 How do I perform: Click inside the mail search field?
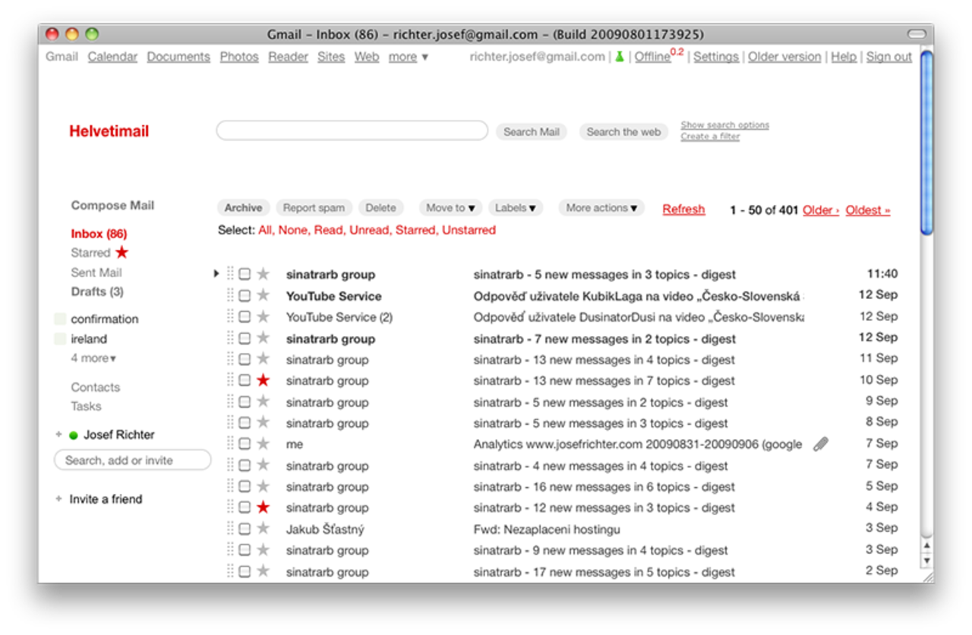coord(352,130)
